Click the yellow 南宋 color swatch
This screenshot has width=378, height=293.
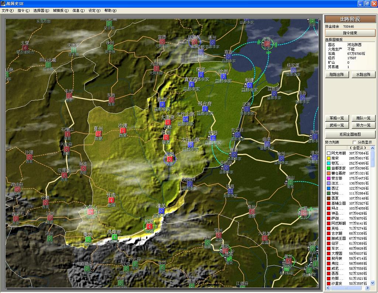[x=328, y=158]
